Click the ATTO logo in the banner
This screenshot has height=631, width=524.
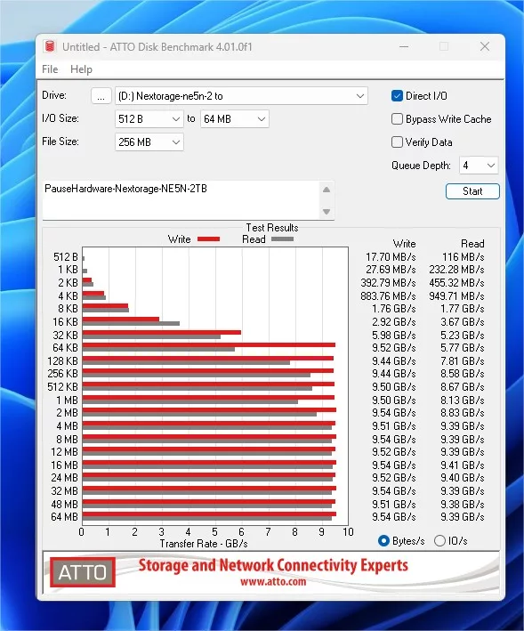point(83,572)
